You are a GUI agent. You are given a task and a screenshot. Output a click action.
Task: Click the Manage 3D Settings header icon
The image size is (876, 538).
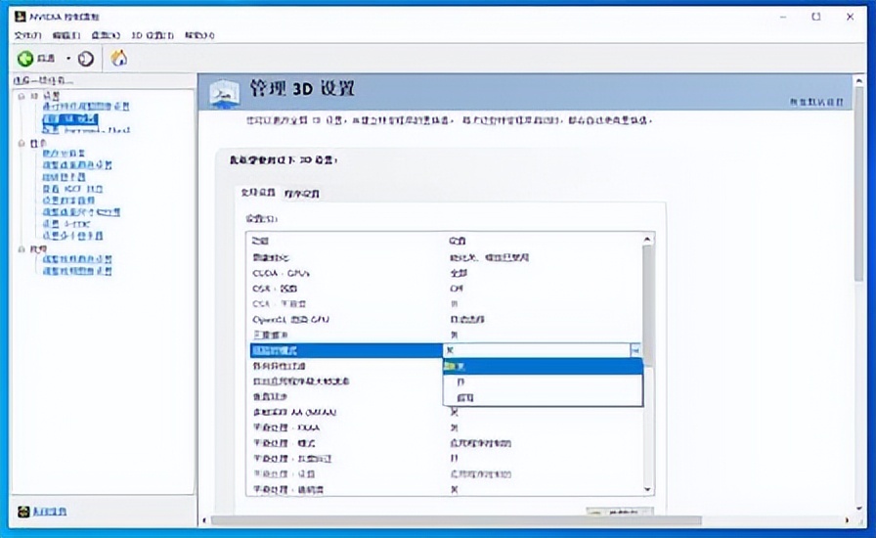point(225,92)
